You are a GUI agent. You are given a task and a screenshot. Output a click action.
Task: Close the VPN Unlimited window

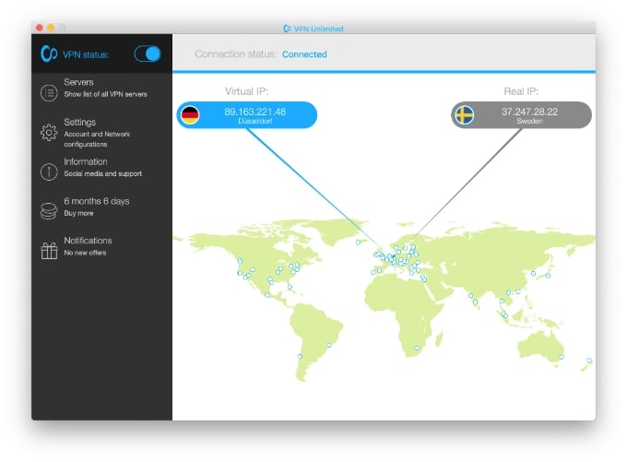pyautogui.click(x=39, y=28)
